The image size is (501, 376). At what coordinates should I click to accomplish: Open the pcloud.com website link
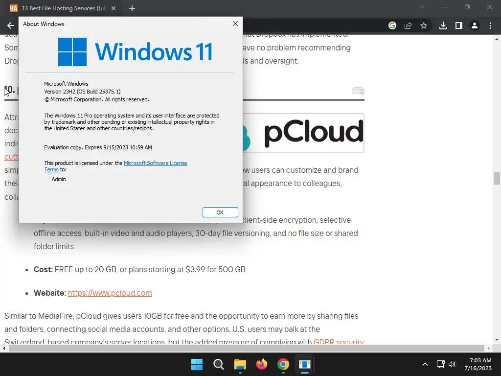tap(110, 293)
